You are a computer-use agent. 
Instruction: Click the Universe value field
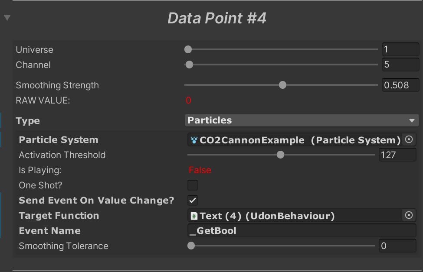[400, 50]
